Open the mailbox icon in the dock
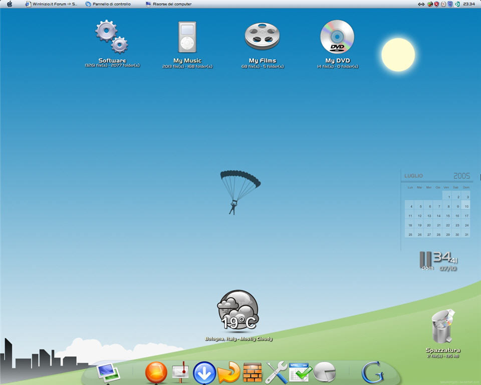Screen dimensions: 481x385 pyautogui.click(x=180, y=373)
